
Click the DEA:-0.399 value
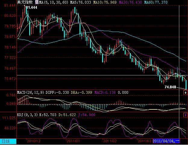pos(82,93)
